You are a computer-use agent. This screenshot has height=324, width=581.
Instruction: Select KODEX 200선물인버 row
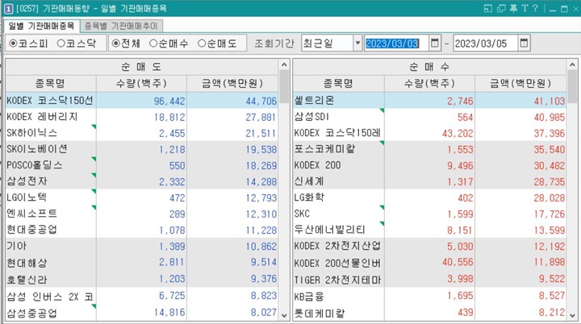pyautogui.click(x=429, y=263)
